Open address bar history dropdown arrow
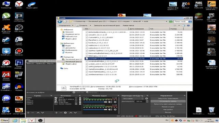The image size is (219, 123). tap(167, 22)
